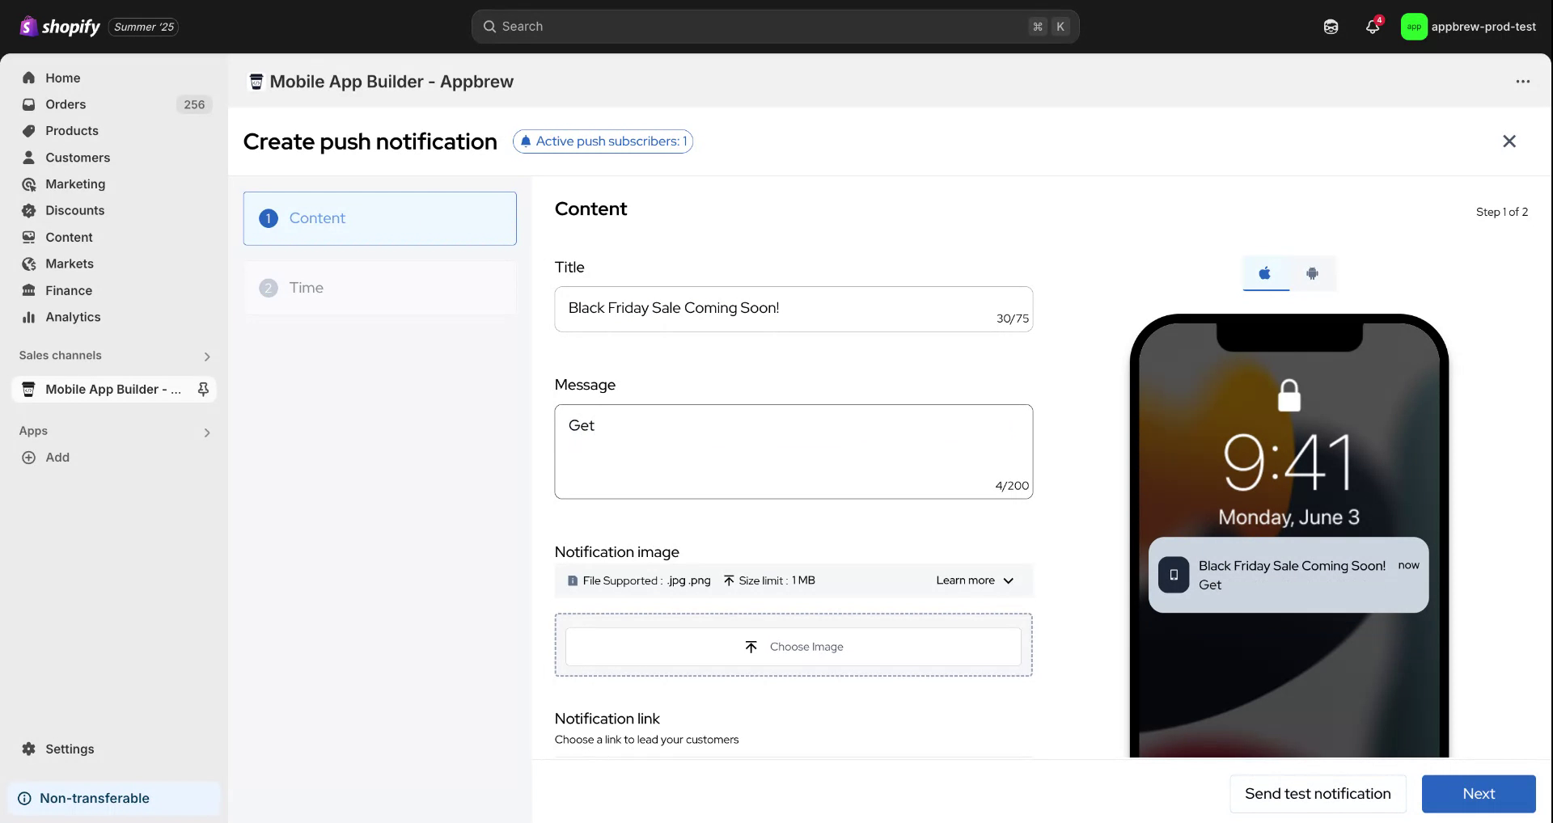Expand Learn more for notification image
The height and width of the screenshot is (823, 1553).
(x=974, y=580)
